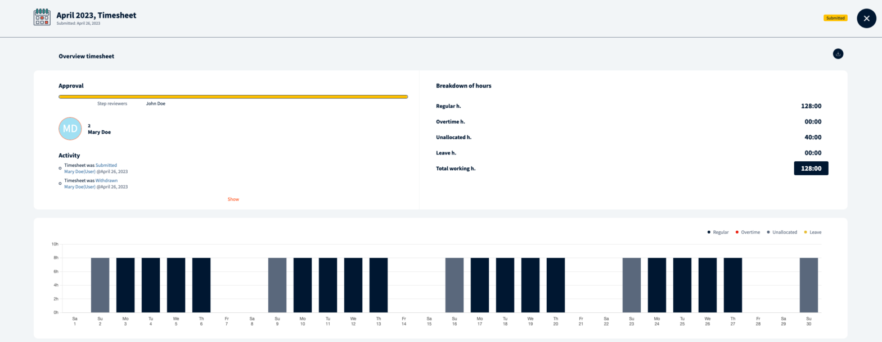Click the Thursday 13 regular hours bar

[379, 285]
